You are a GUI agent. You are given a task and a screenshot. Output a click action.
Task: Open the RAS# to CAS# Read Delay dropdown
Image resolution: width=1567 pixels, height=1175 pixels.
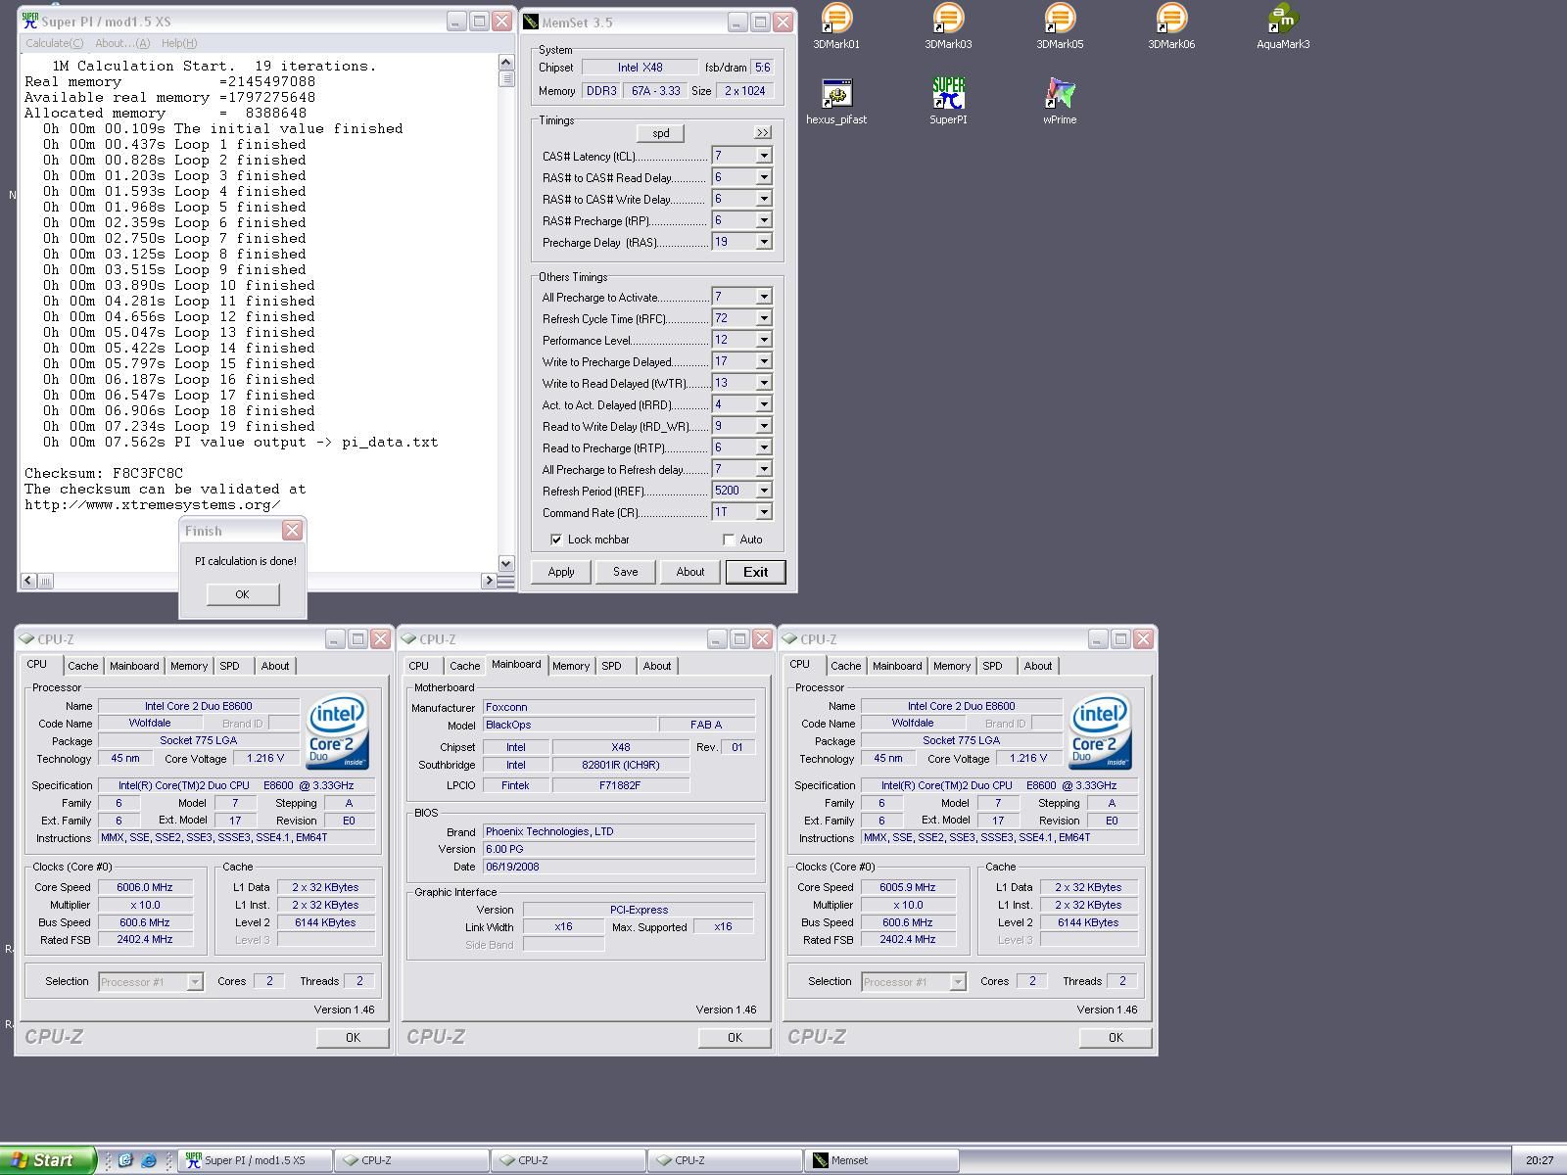point(763,177)
